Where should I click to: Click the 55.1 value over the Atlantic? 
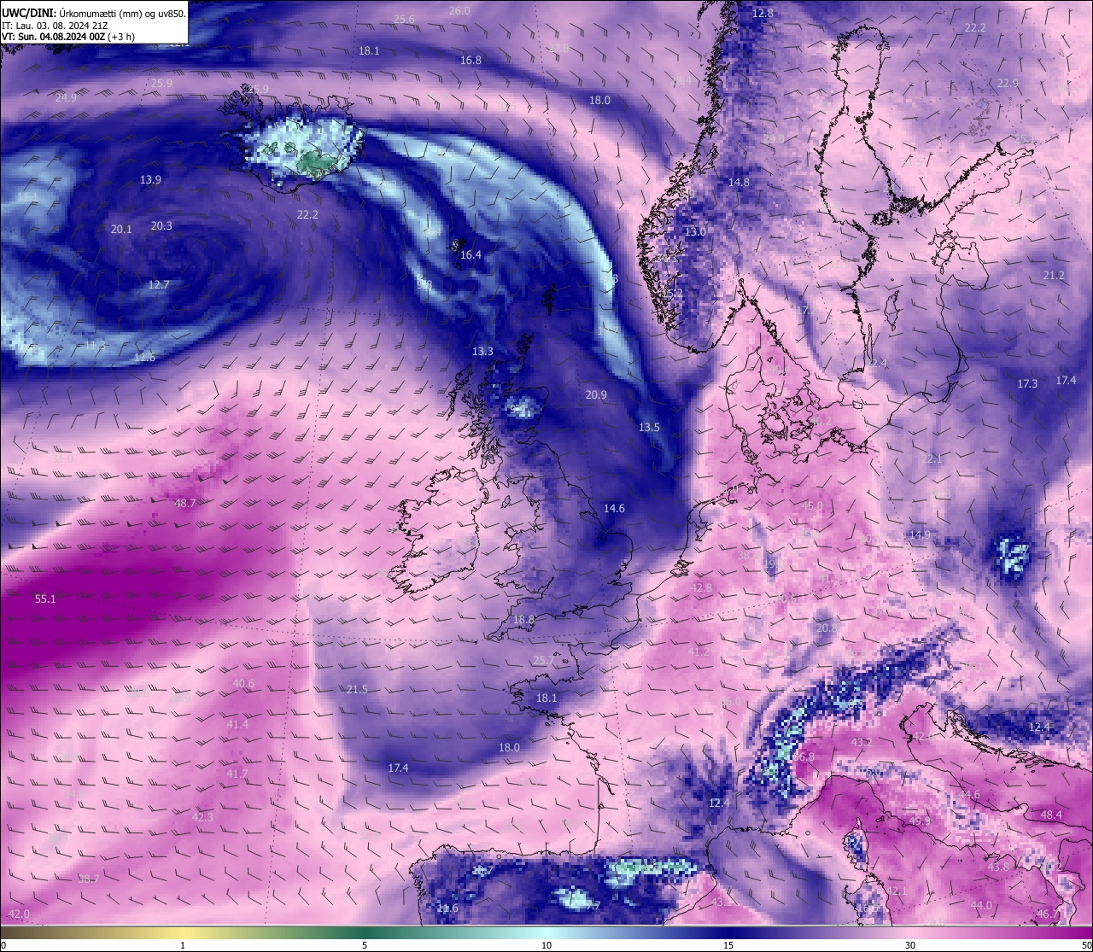[45, 599]
